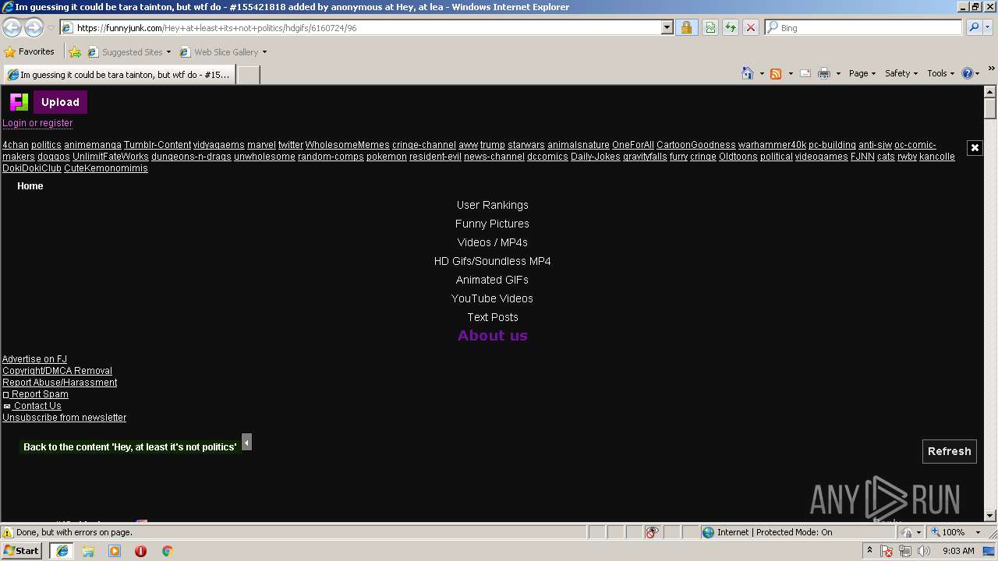Open the Safety menu dropdown
This screenshot has height=561, width=998.
901,73
